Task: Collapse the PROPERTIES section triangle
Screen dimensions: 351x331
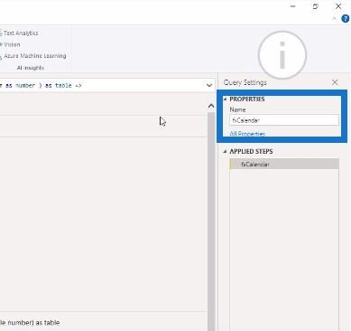Action: [x=225, y=99]
